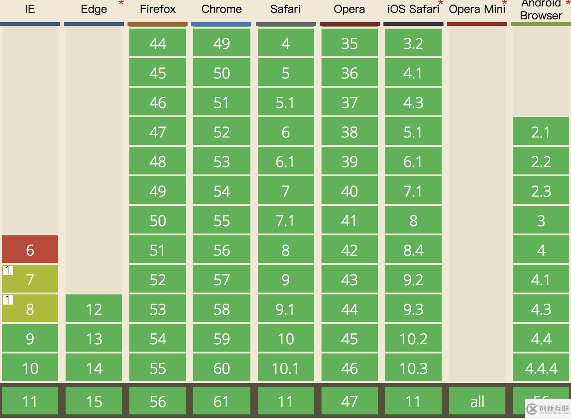Select the Opera 47 version cell
Viewport: 571px width, 419px height.
pos(349,401)
